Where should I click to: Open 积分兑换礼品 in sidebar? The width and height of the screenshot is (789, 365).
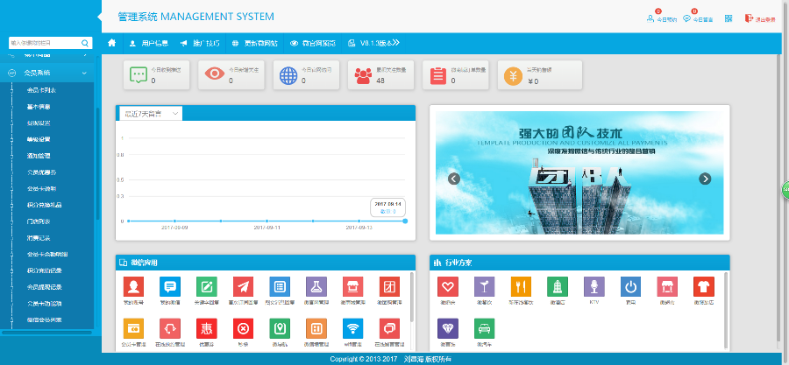pos(45,205)
